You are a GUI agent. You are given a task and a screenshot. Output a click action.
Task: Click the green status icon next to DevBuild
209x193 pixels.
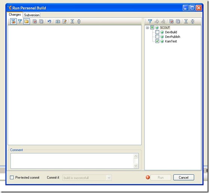[162, 32]
